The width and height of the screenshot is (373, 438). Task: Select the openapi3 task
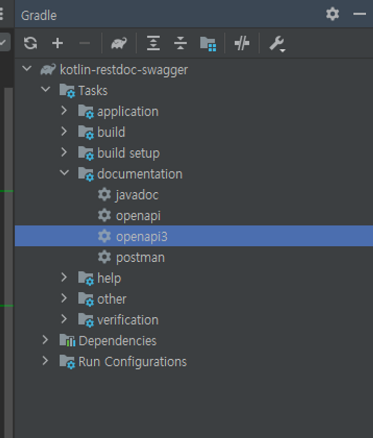[194, 236]
